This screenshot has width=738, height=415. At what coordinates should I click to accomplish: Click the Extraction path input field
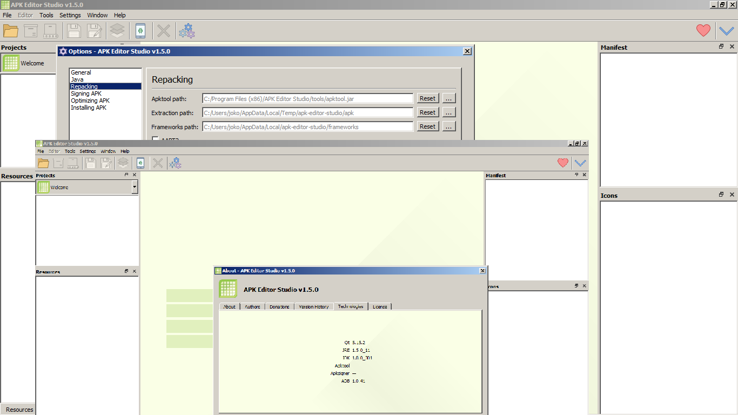pos(308,112)
